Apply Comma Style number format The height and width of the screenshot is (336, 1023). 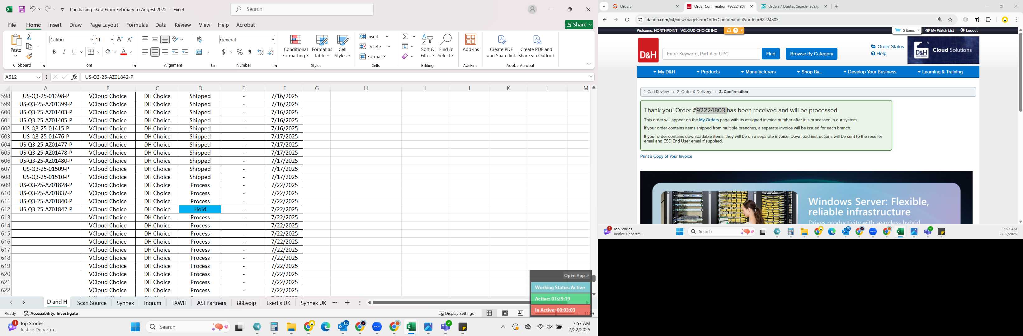pyautogui.click(x=249, y=52)
